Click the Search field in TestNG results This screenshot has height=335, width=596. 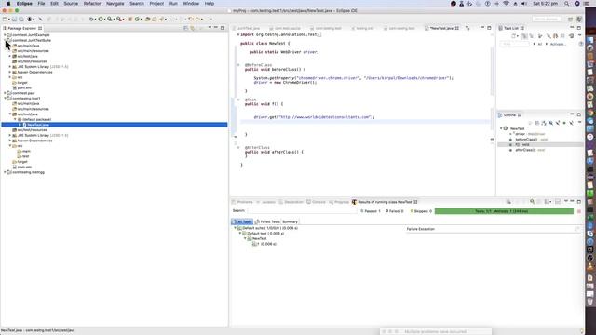(302, 211)
